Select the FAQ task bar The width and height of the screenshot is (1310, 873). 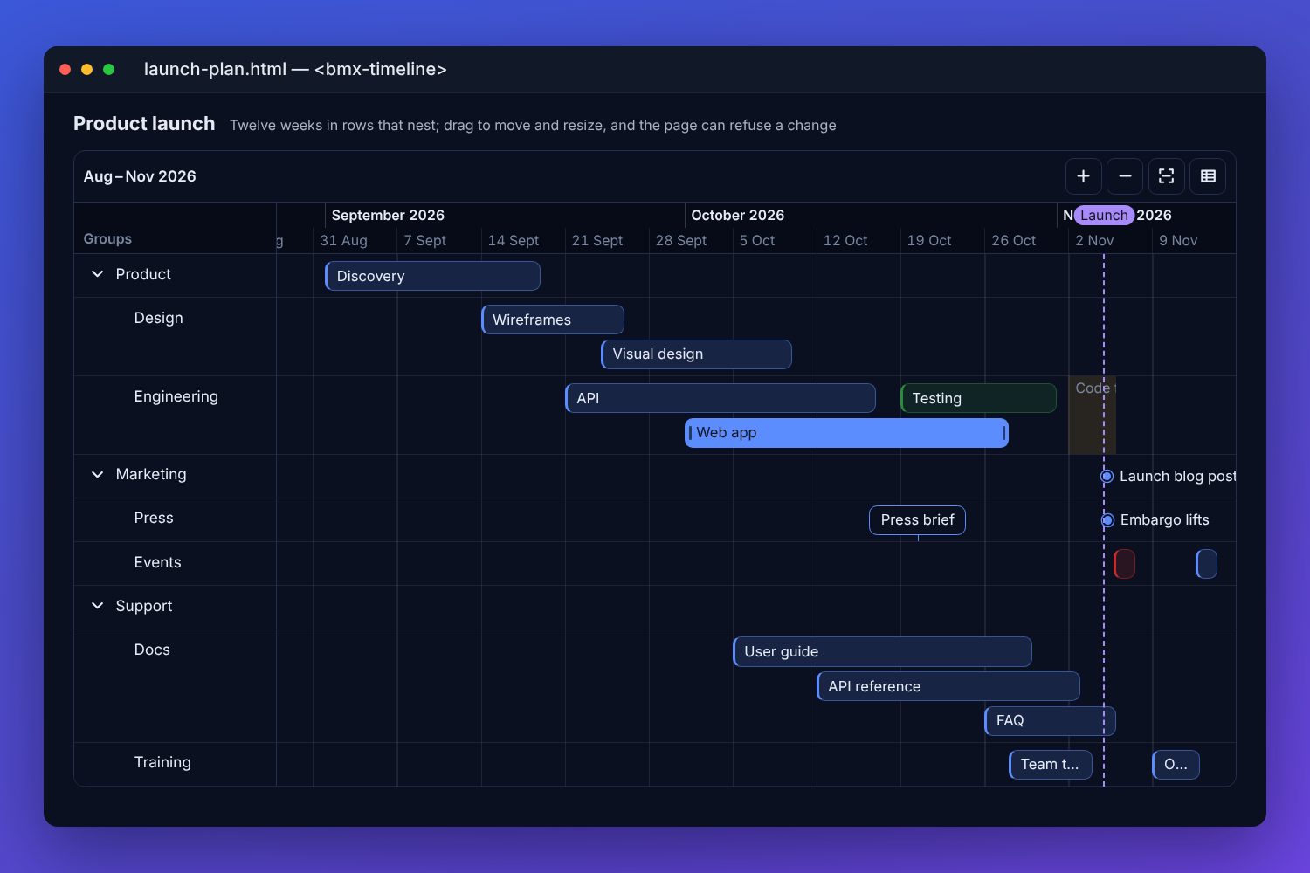tap(1050, 721)
